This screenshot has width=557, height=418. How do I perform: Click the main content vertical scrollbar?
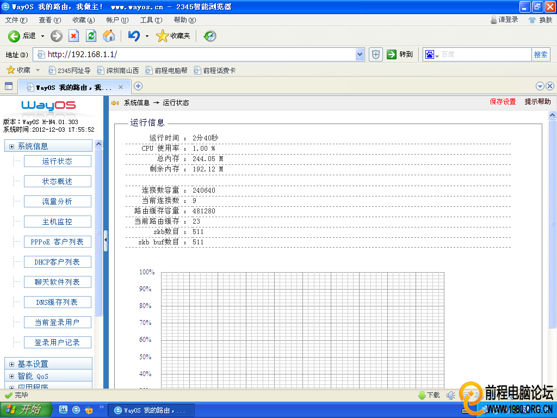552,223
